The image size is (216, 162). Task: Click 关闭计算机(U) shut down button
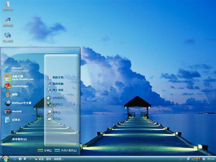(65, 151)
